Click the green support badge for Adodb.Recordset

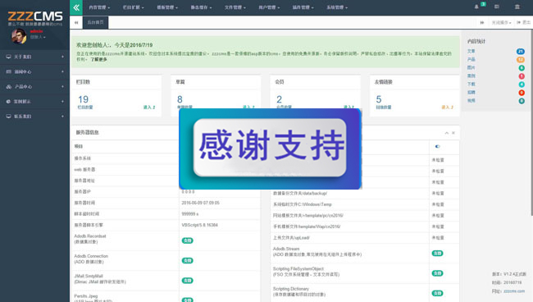pyautogui.click(x=187, y=240)
